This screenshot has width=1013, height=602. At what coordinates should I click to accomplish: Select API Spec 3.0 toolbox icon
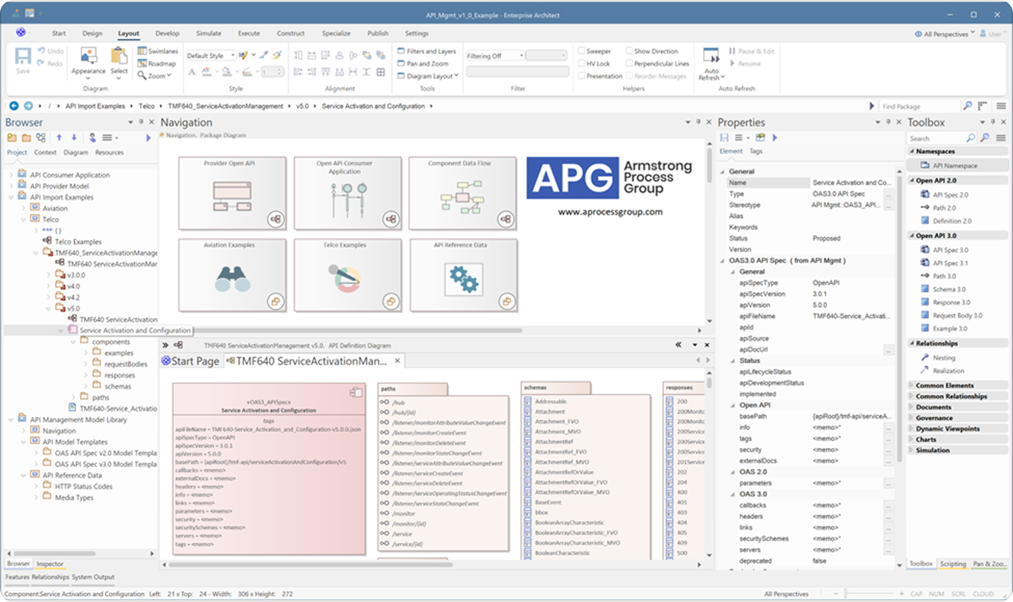[x=925, y=250]
